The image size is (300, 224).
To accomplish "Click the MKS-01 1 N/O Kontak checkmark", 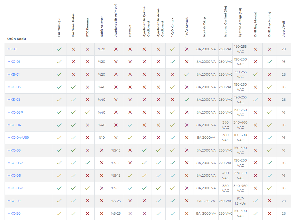I will coord(187,74).
